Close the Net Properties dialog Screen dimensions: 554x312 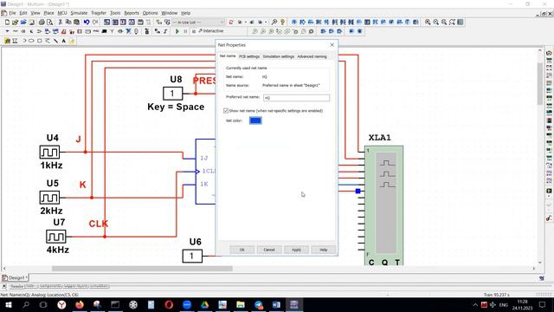click(x=332, y=45)
